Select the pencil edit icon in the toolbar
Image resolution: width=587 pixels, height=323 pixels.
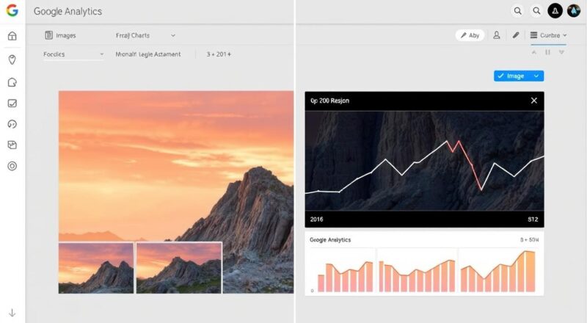point(516,35)
